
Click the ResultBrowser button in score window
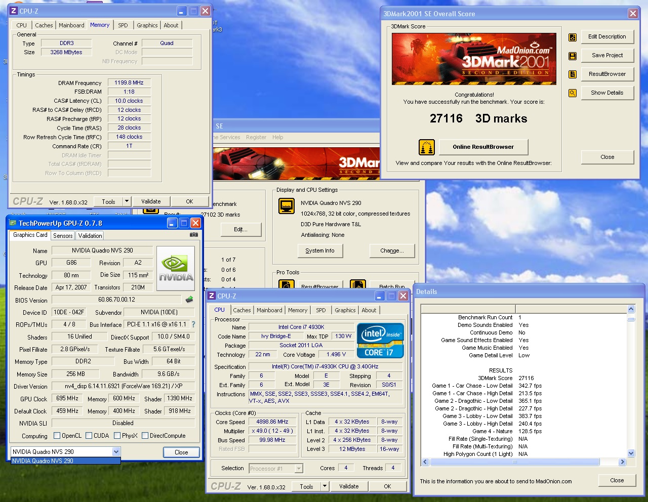(607, 74)
